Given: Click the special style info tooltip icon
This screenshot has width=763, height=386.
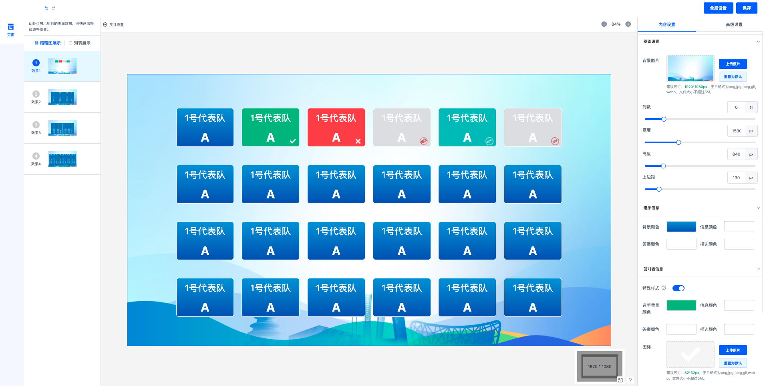Looking at the screenshot, I should [x=664, y=288].
